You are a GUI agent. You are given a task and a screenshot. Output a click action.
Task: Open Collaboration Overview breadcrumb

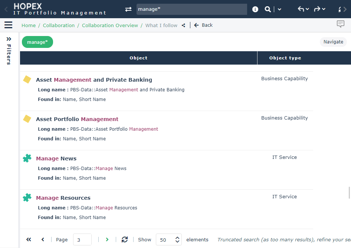tap(110, 25)
